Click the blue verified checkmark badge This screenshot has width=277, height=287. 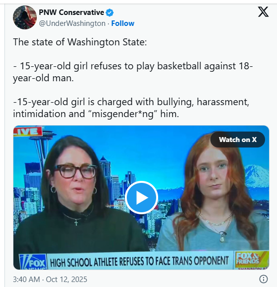pos(109,12)
